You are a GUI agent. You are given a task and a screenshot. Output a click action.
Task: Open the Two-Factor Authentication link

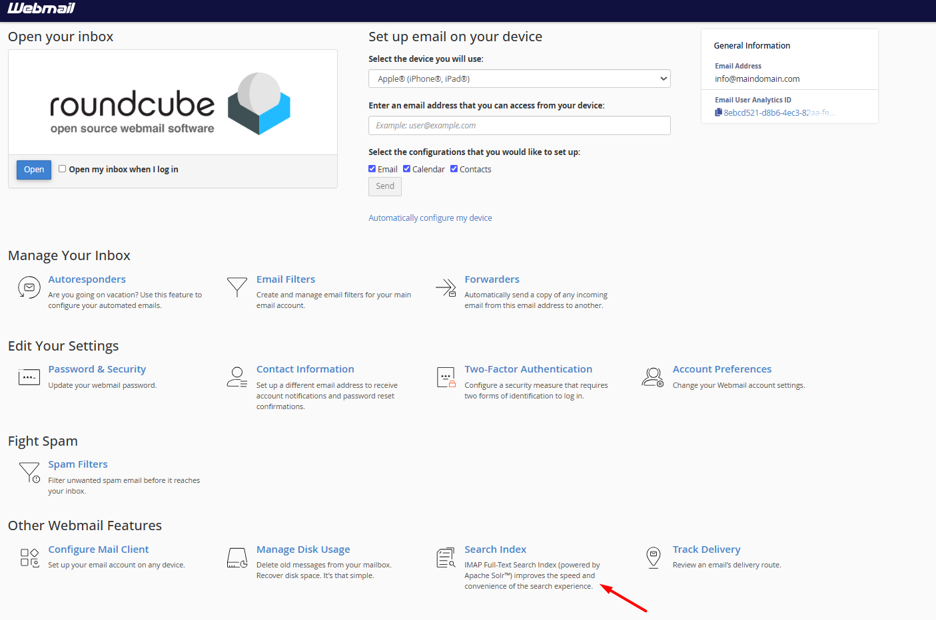[528, 369]
